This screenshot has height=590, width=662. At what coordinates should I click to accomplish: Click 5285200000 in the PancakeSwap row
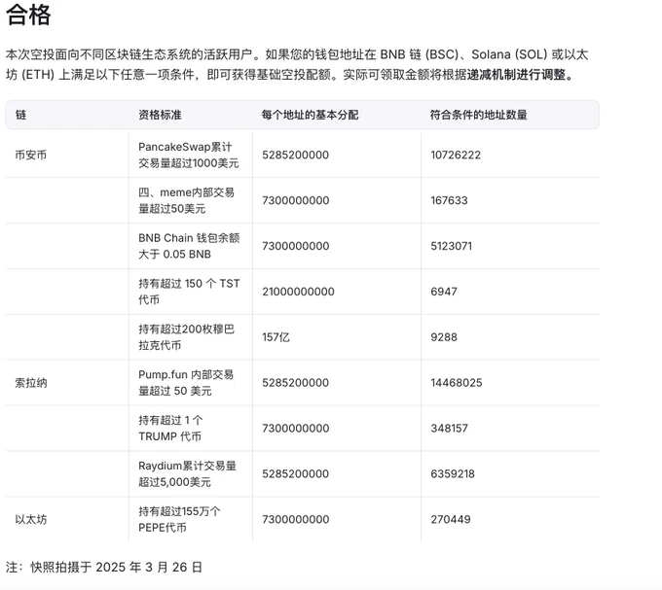(x=295, y=156)
